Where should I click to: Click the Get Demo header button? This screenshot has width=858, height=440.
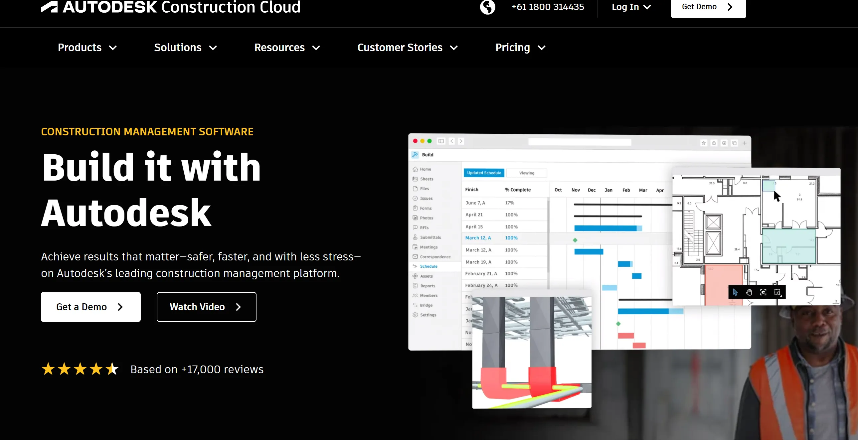pyautogui.click(x=708, y=7)
